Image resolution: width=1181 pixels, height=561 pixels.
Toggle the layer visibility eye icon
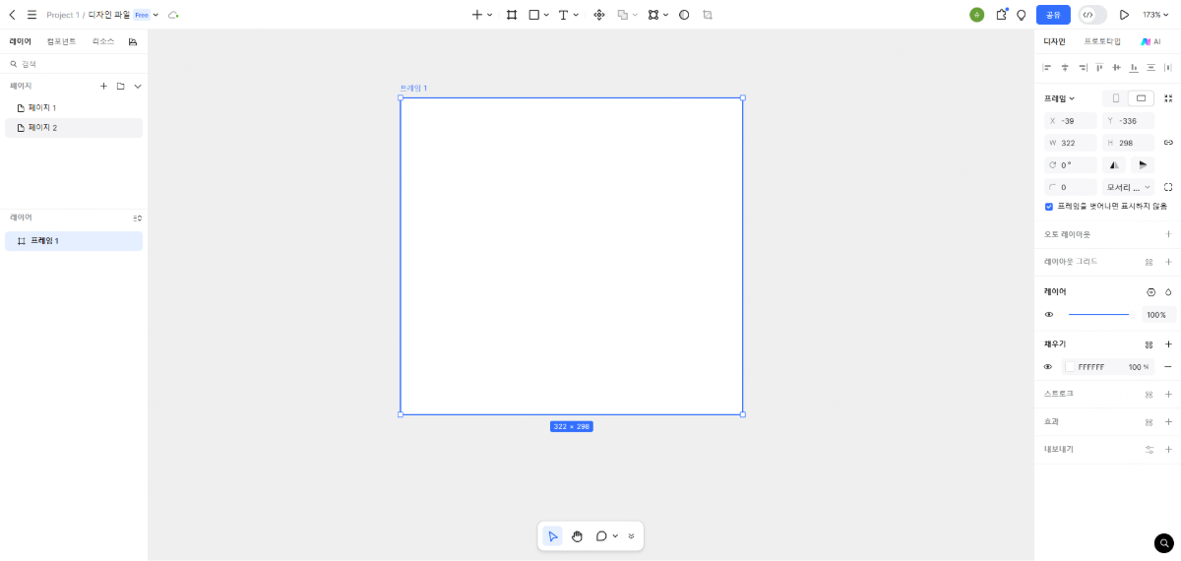tap(1049, 315)
